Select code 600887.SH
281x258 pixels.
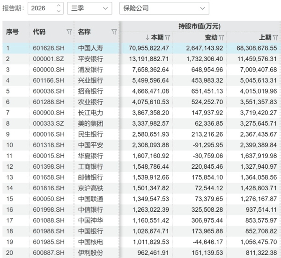49,253
